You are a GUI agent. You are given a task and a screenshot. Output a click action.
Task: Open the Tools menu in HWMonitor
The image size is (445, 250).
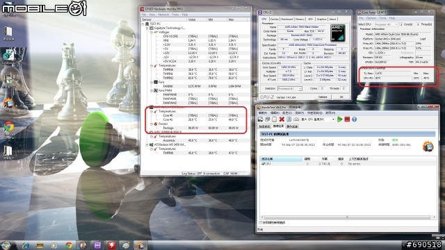coord(175,15)
